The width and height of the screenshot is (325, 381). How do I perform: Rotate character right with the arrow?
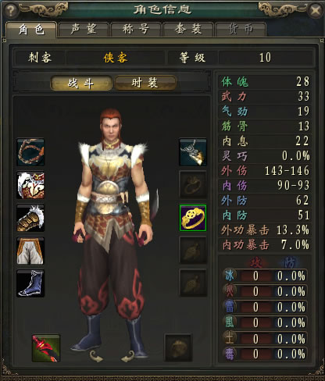tap(128, 356)
